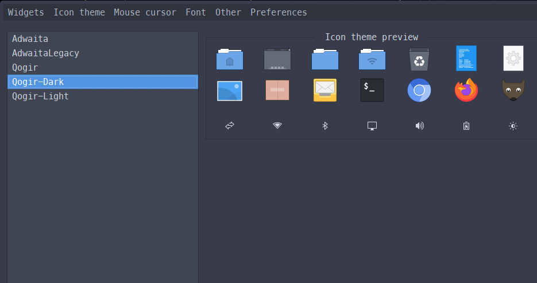The width and height of the screenshot is (537, 283).
Task: Click the battery charging symbolic icon
Action: pyautogui.click(x=466, y=126)
